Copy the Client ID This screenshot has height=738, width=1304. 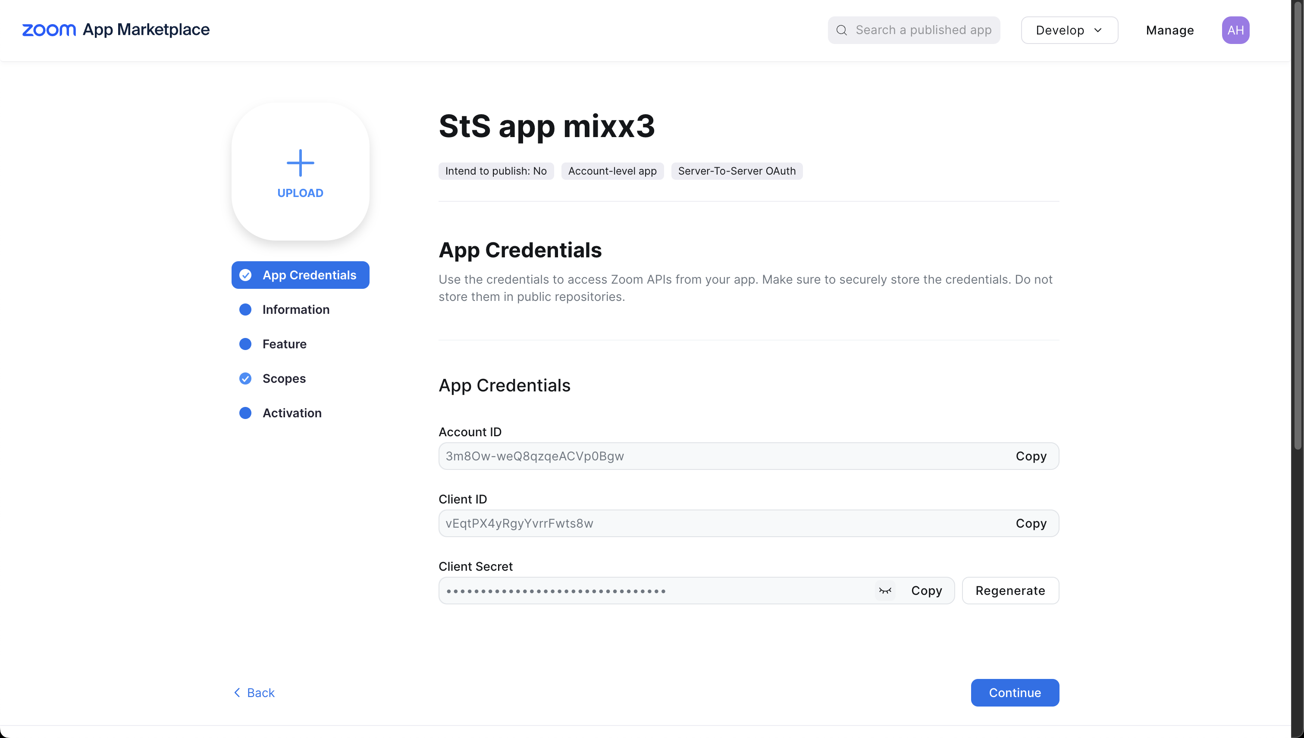point(1031,524)
